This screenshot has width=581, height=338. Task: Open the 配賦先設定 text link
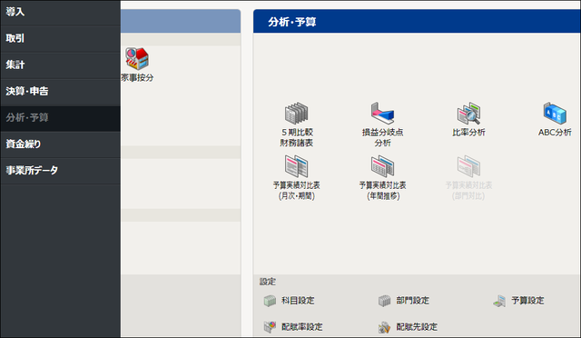[417, 327]
